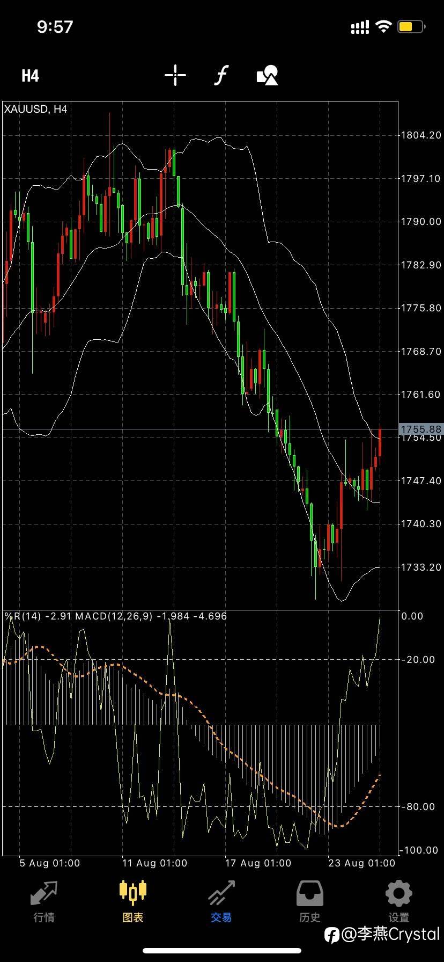The image size is (444, 962).
Task: Tap the 1747.40 price axis label
Action: point(421,480)
